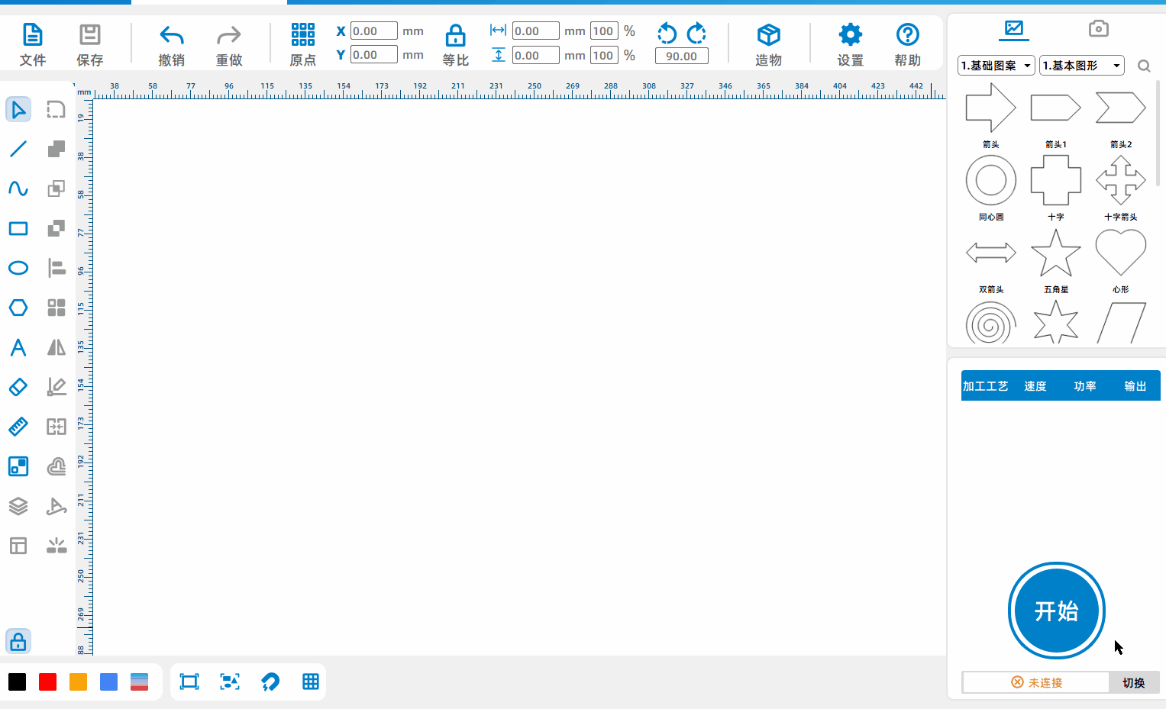Click the union combine shapes icon
The image size is (1166, 709).
[57, 149]
